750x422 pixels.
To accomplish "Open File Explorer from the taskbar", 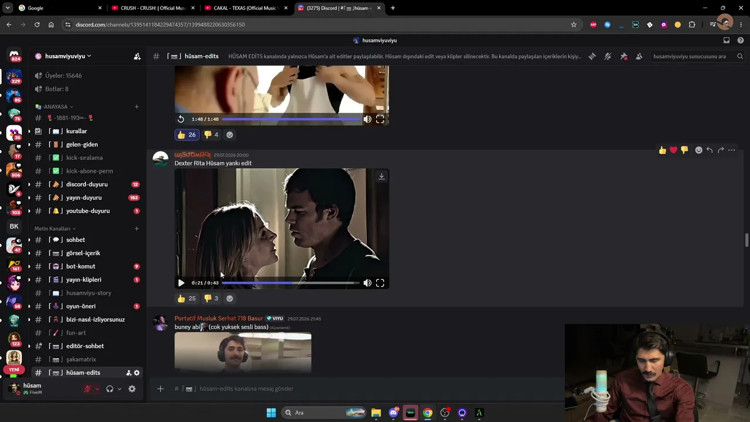I will coord(376,413).
